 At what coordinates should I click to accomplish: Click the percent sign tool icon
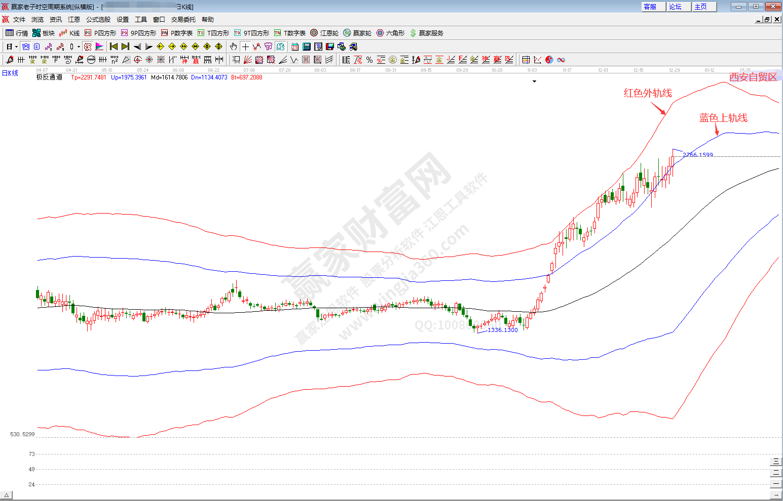[369, 60]
